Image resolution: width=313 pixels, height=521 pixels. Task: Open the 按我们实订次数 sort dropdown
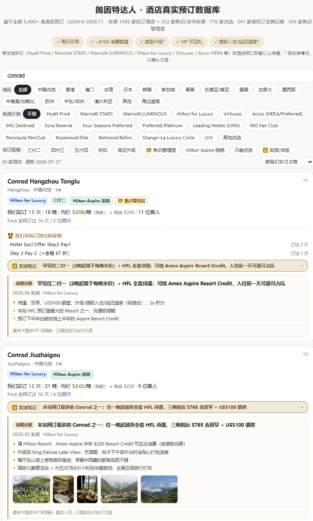(x=287, y=162)
